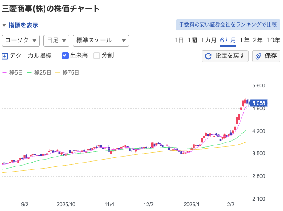This screenshot has height=211, width=283.
Task: Select the 2年 period tab
Action: pyautogui.click(x=258, y=40)
